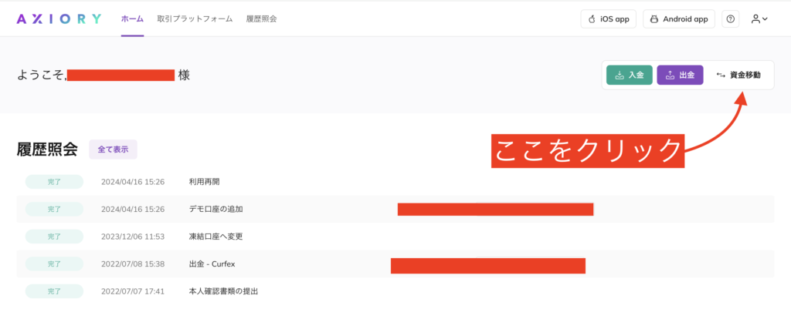Viewport: 791px width, 329px height.
Task: Open the 履歴照会 navigation tab
Action: pyautogui.click(x=261, y=18)
